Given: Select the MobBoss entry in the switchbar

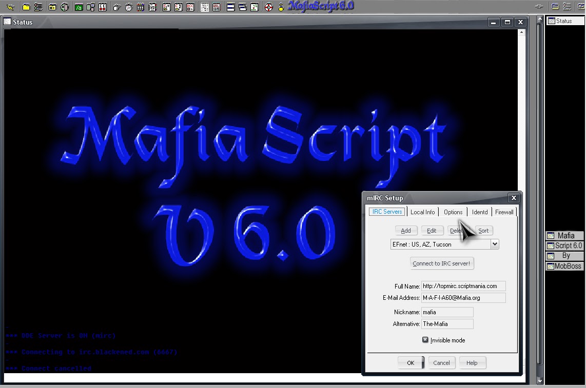Looking at the screenshot, I should pyautogui.click(x=564, y=267).
